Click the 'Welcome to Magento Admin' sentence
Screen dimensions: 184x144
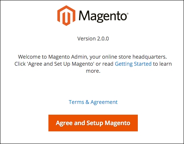click(x=92, y=57)
